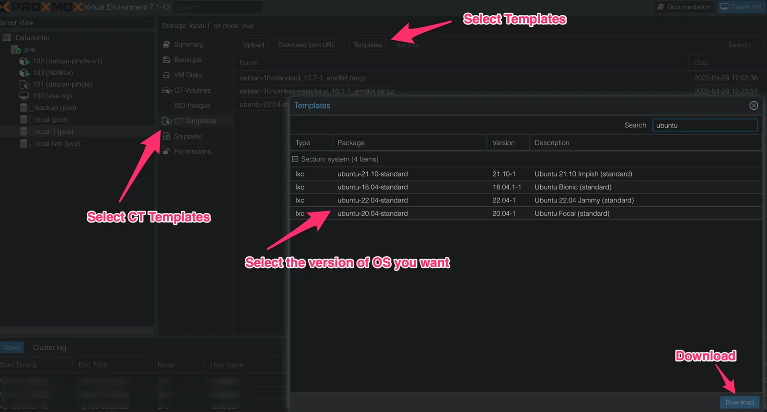Click the CT Volumes icon
The width and height of the screenshot is (767, 412).
coord(166,91)
